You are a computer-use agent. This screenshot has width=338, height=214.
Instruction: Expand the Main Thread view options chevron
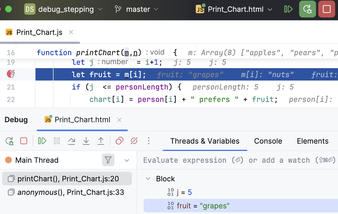tap(126, 160)
